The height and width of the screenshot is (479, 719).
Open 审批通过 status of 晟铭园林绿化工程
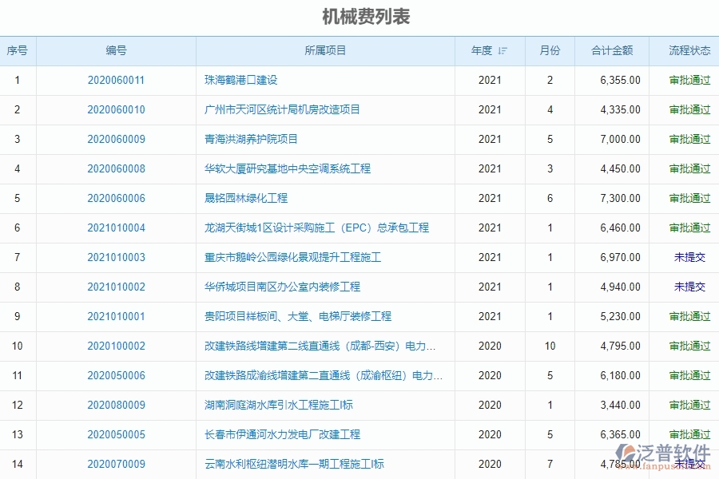[x=689, y=198]
